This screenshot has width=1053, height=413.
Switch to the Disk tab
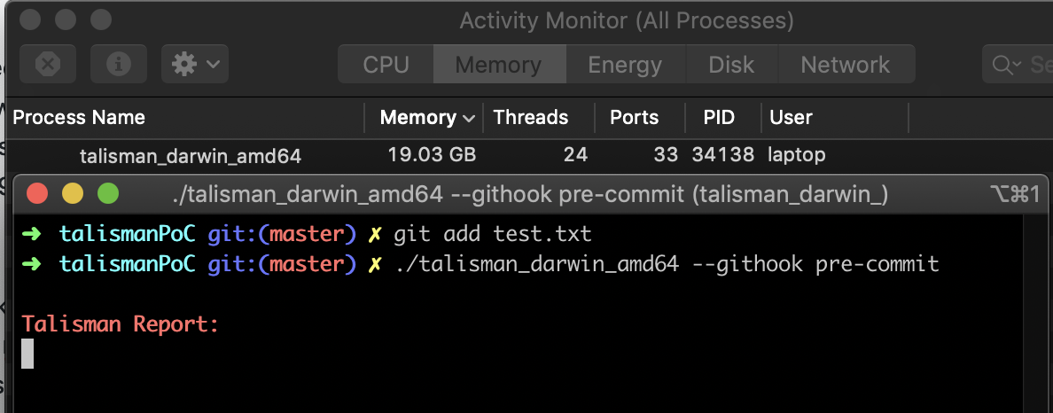click(731, 65)
